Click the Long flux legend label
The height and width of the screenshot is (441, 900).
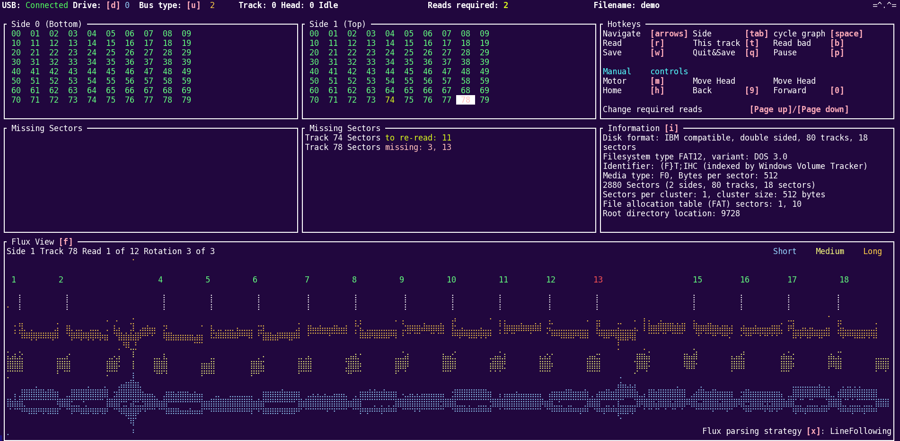coord(873,251)
